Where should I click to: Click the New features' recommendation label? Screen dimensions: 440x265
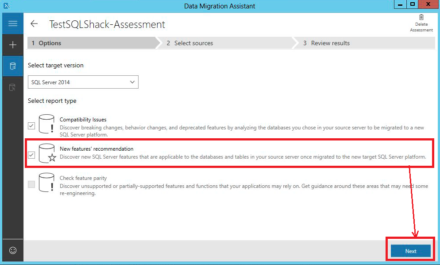[x=96, y=148]
